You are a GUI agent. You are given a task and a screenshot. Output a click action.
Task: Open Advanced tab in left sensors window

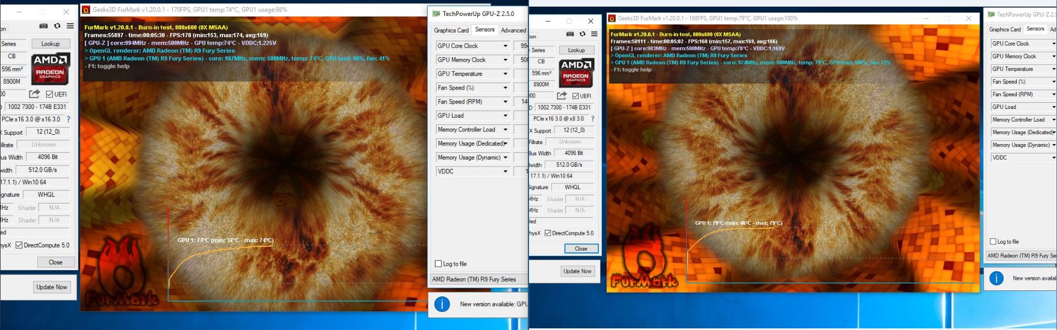(513, 30)
